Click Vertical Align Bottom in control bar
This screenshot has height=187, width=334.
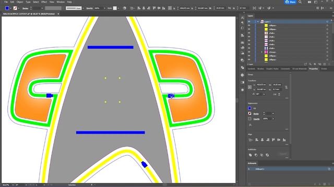tap(163, 8)
